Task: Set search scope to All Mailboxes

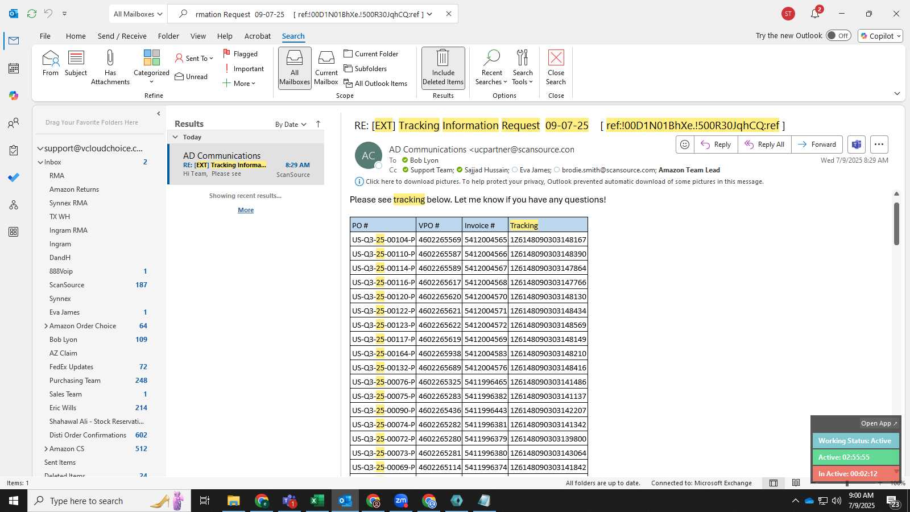Action: 295,68
